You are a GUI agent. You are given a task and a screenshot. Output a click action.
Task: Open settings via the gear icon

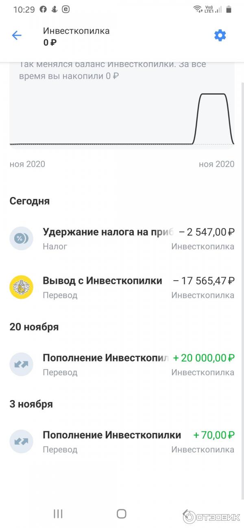[220, 36]
